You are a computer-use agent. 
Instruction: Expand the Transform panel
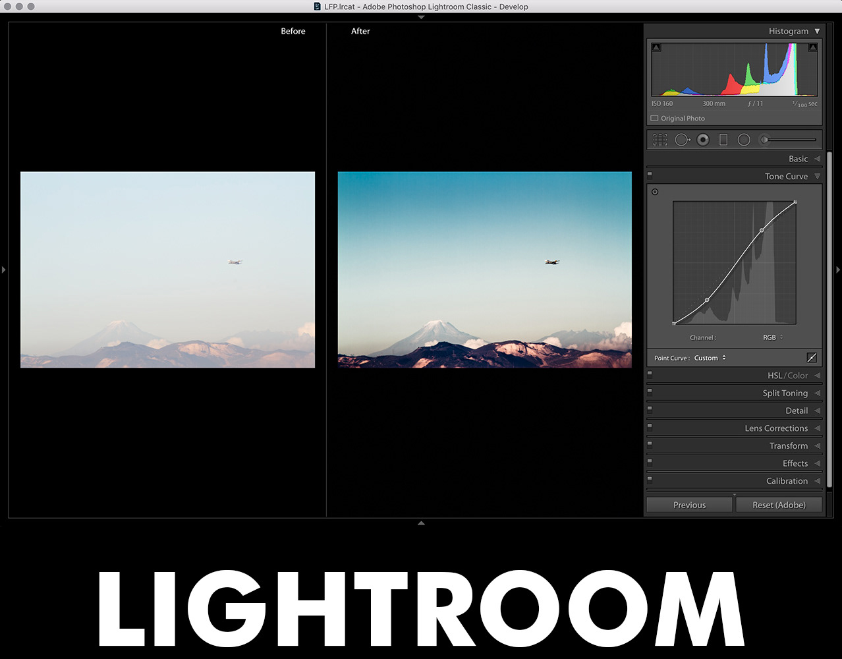(817, 446)
